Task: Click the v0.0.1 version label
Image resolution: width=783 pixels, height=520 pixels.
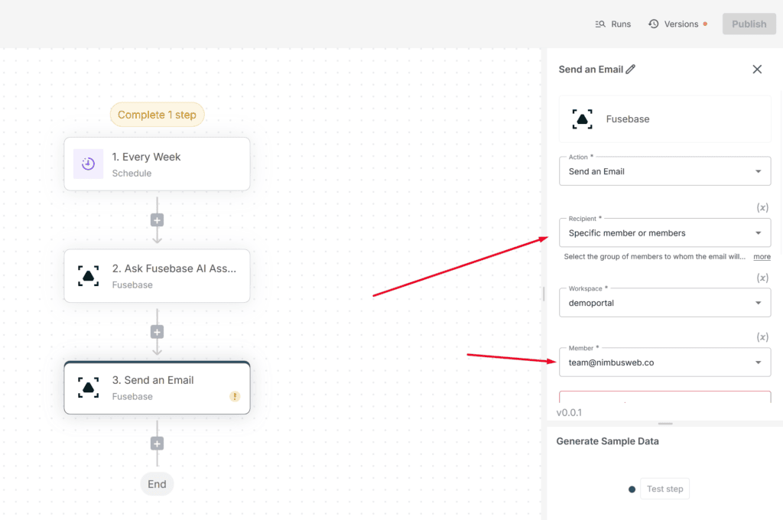Action: 569,413
